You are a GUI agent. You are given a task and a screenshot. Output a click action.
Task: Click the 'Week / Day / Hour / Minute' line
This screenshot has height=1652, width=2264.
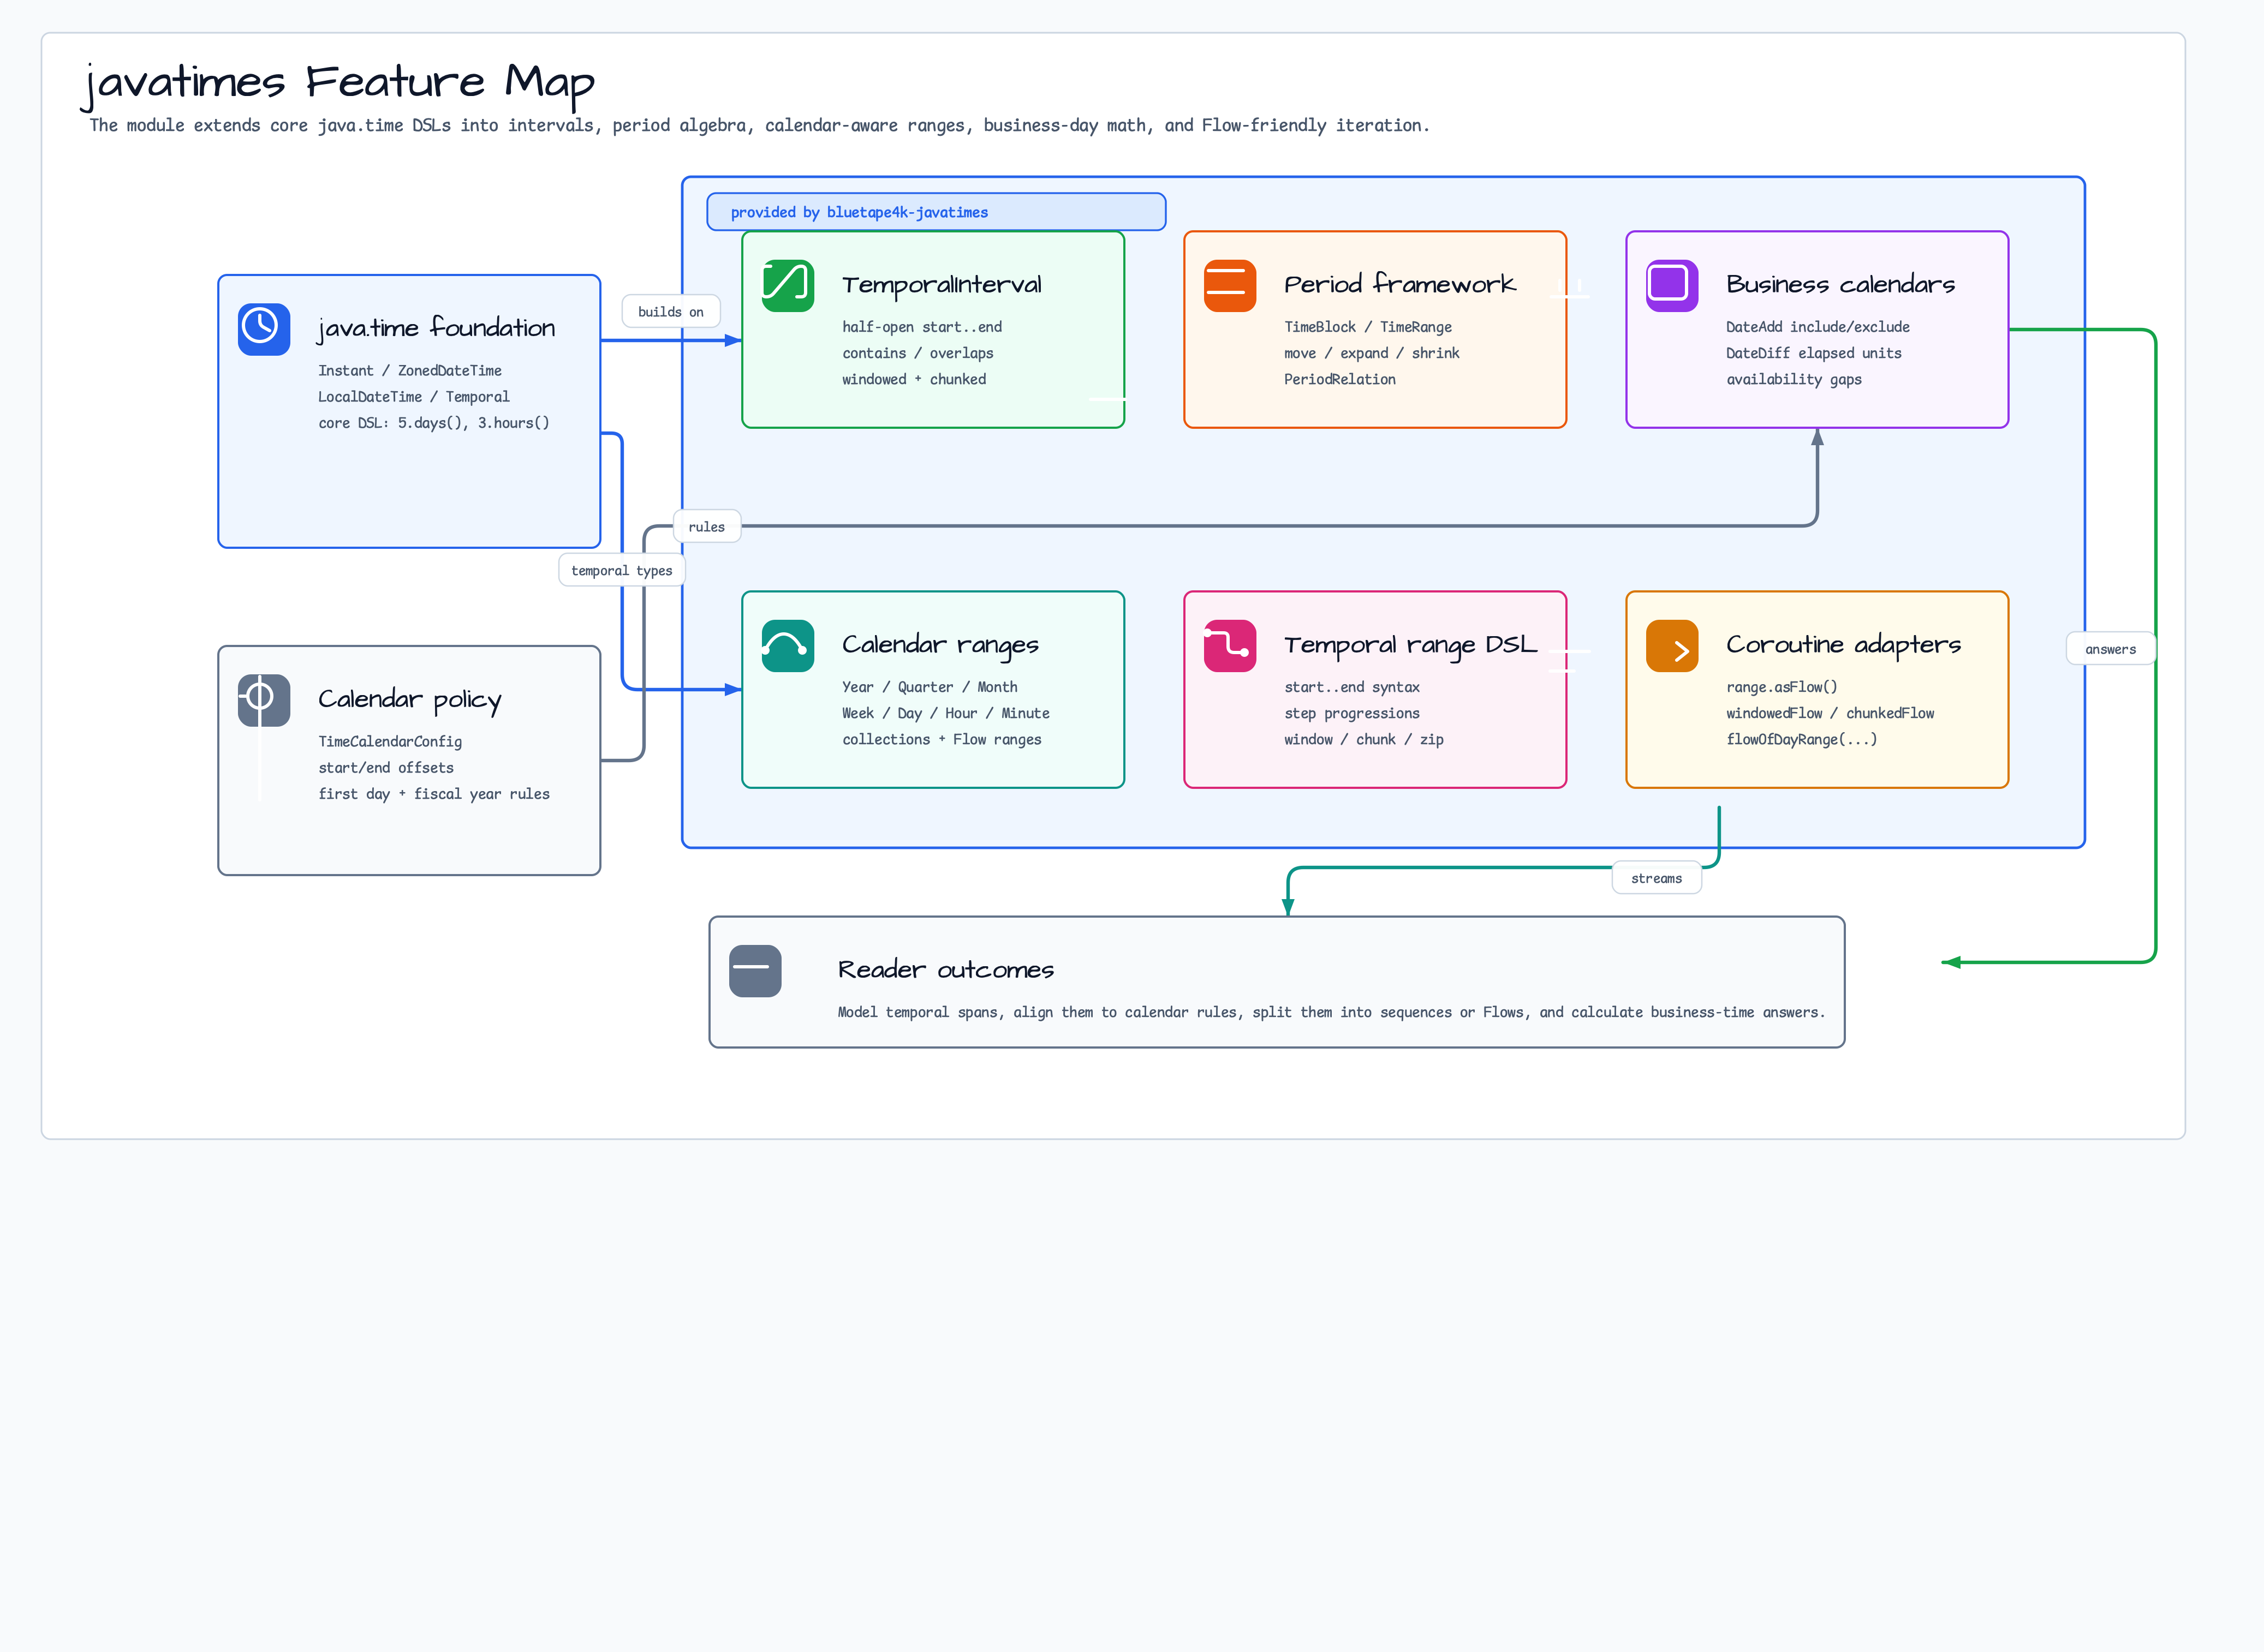coord(946,713)
